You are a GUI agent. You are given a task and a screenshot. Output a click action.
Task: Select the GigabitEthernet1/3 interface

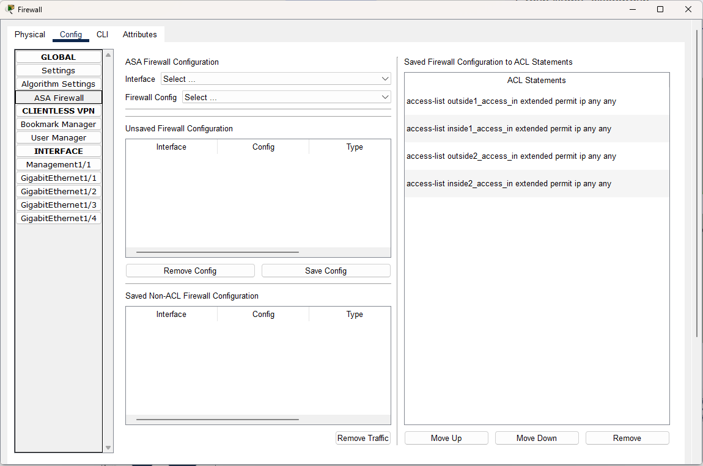click(58, 205)
